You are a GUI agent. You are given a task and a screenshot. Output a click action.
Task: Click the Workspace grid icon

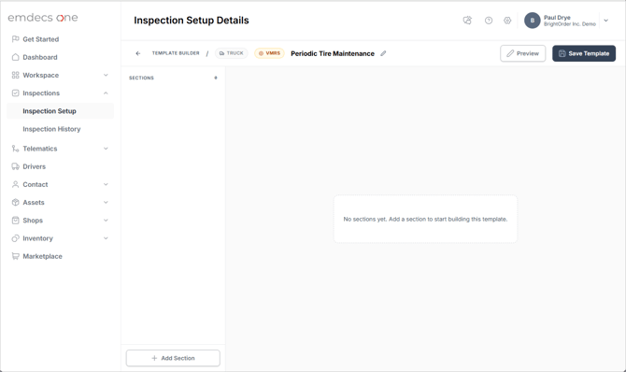coord(16,75)
